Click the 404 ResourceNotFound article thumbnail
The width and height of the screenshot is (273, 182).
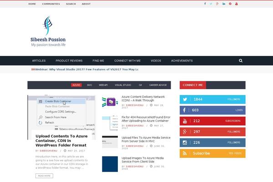pyautogui.click(x=110, y=123)
